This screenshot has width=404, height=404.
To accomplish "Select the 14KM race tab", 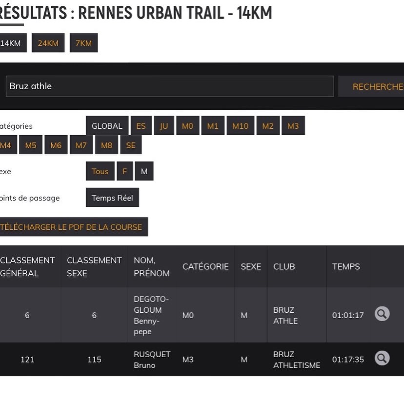I will coord(11,43).
